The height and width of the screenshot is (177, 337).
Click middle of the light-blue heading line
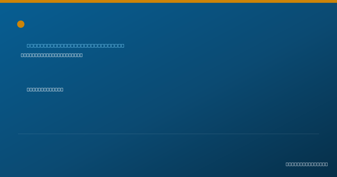pos(76,46)
